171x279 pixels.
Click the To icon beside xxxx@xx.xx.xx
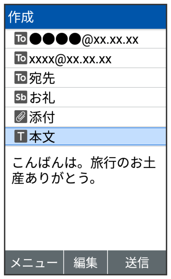click(21, 58)
